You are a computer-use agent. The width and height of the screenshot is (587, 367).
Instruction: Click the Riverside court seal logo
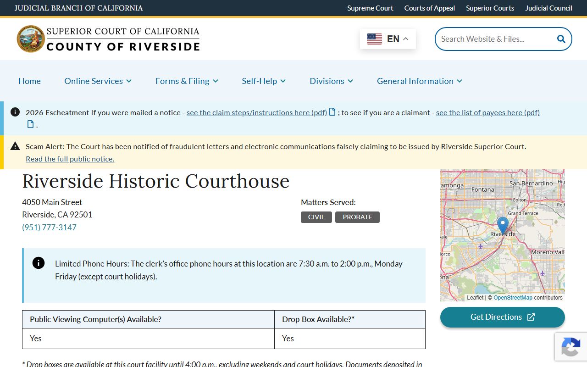[31, 39]
